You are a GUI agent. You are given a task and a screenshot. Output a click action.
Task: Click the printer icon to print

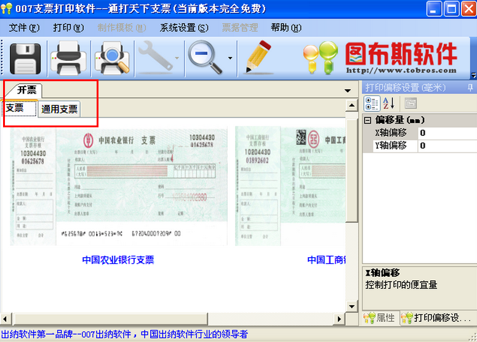click(x=68, y=58)
